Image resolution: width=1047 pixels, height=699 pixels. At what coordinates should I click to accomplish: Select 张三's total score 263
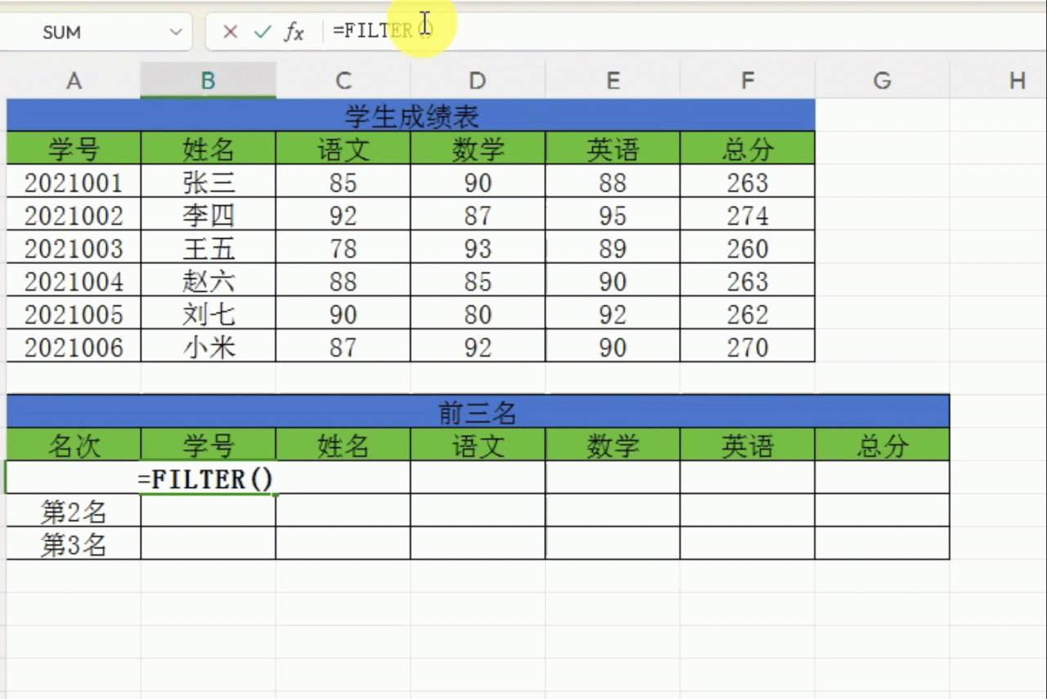pyautogui.click(x=748, y=181)
